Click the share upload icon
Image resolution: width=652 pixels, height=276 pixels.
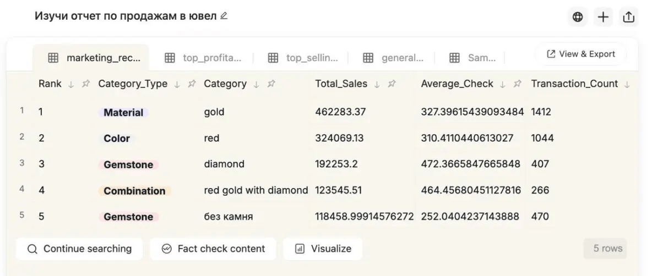628,17
